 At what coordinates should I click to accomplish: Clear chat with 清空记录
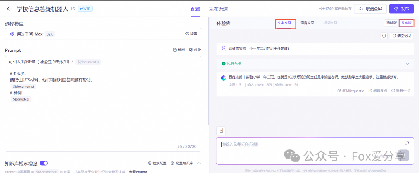[402, 36]
